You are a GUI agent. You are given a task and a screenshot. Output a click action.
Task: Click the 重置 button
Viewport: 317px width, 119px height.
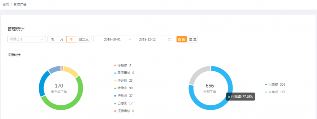click(x=193, y=39)
